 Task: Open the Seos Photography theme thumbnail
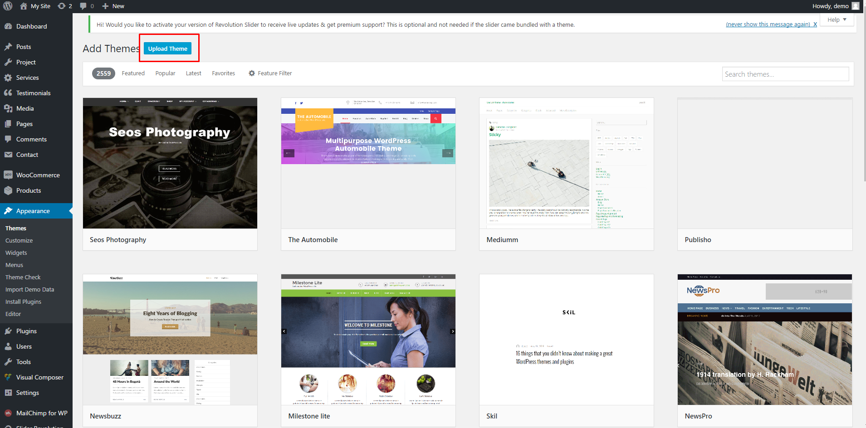tap(170, 163)
